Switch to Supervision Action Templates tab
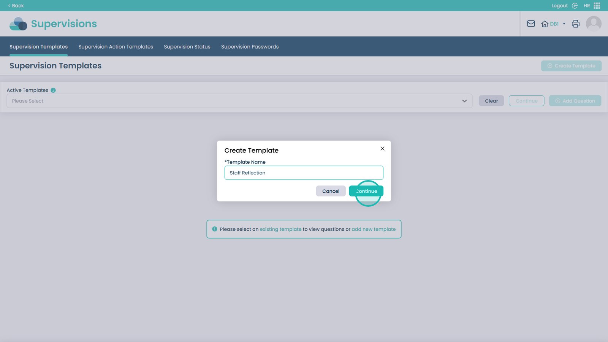The height and width of the screenshot is (342, 608). (x=116, y=47)
